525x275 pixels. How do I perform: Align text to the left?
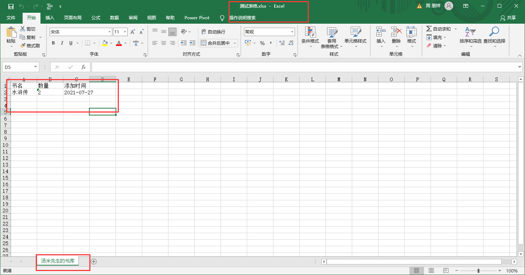click(155, 43)
